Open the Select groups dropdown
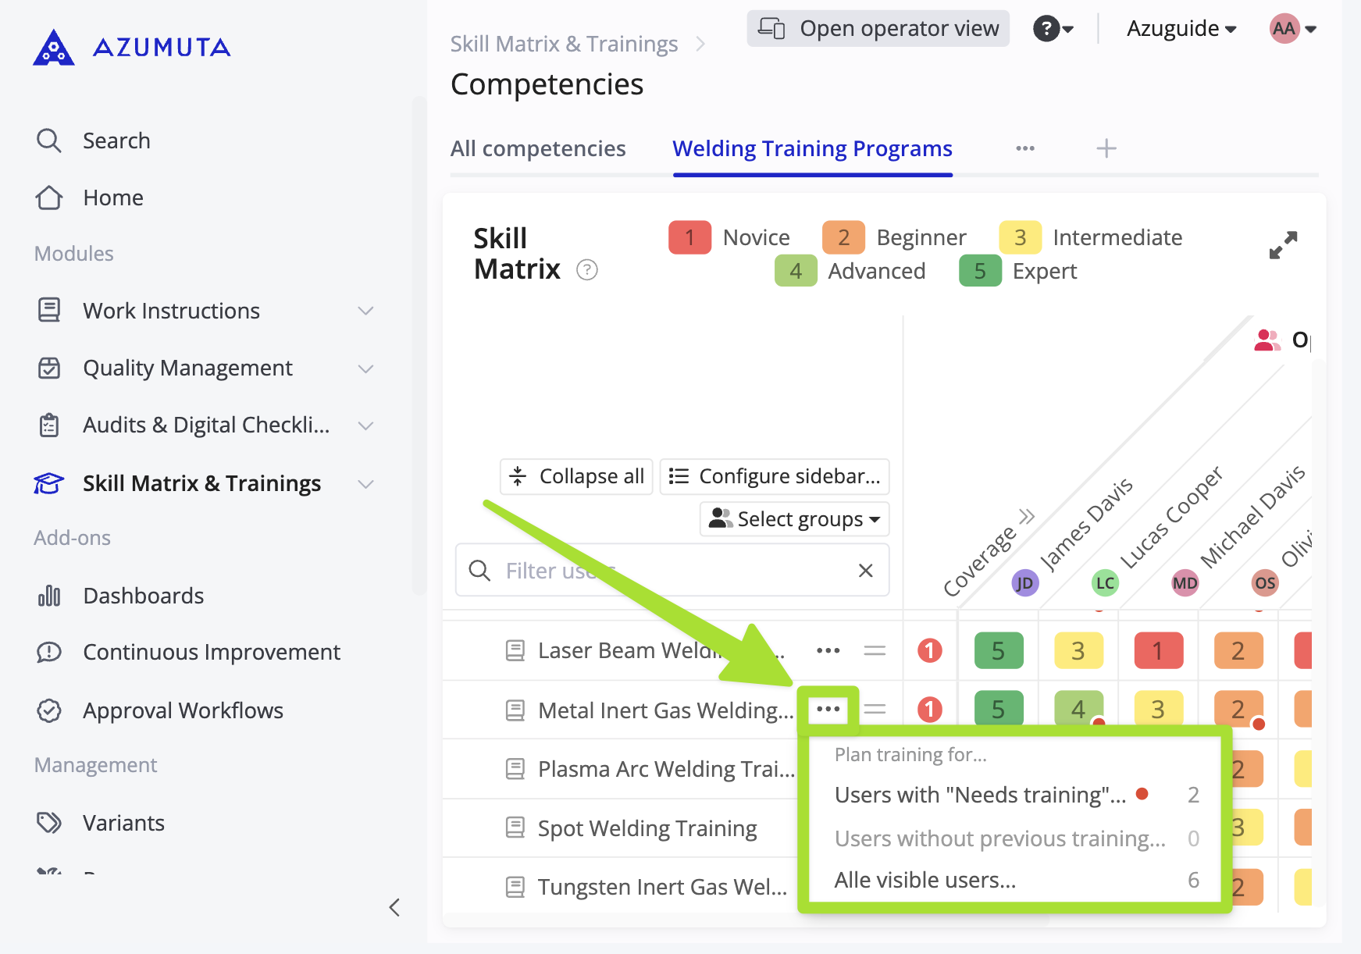The height and width of the screenshot is (954, 1361). pyautogui.click(x=794, y=519)
